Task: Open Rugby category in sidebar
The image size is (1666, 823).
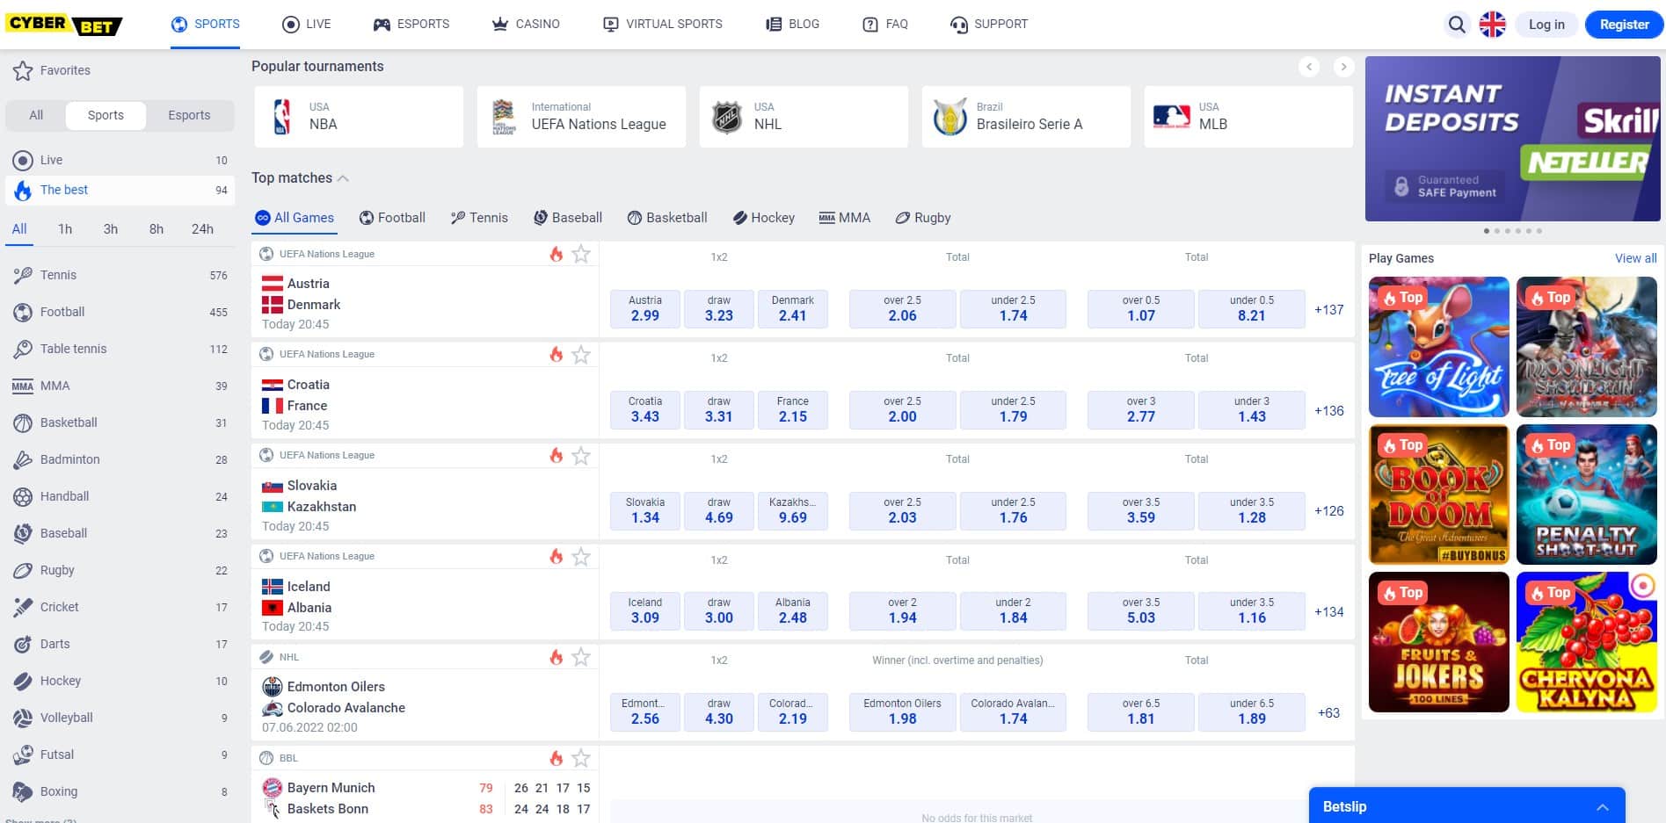Action: pyautogui.click(x=120, y=570)
